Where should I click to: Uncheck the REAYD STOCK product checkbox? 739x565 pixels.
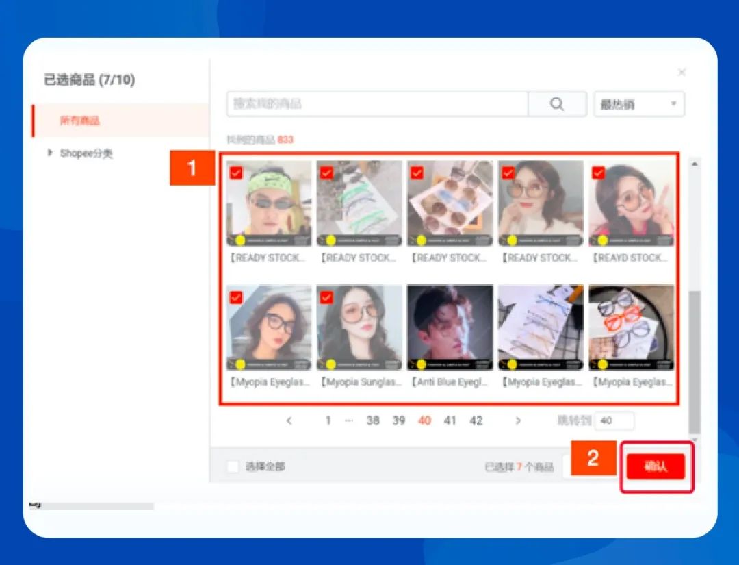click(x=597, y=173)
